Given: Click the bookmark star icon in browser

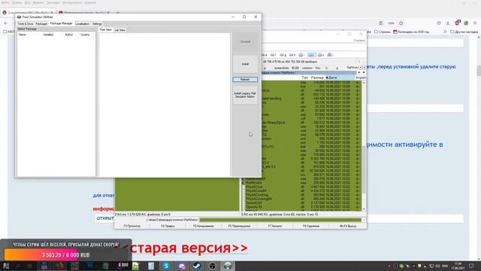Looking at the screenshot, I should (x=401, y=23).
